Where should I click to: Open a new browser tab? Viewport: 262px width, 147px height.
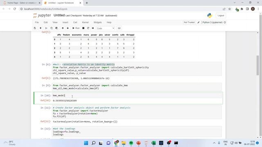tap(87, 3)
